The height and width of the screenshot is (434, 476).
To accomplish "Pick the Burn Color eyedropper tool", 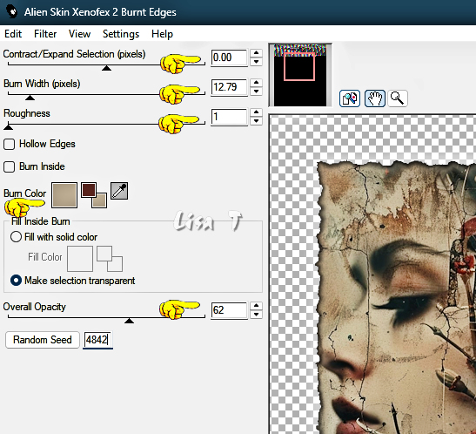I will pyautogui.click(x=119, y=191).
